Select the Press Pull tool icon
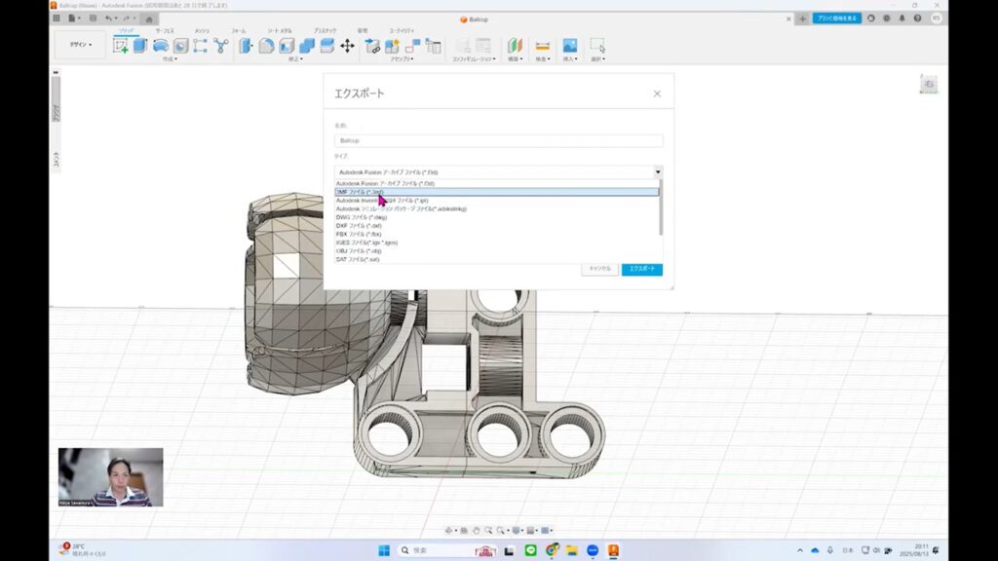Image resolution: width=998 pixels, height=561 pixels. 246,45
